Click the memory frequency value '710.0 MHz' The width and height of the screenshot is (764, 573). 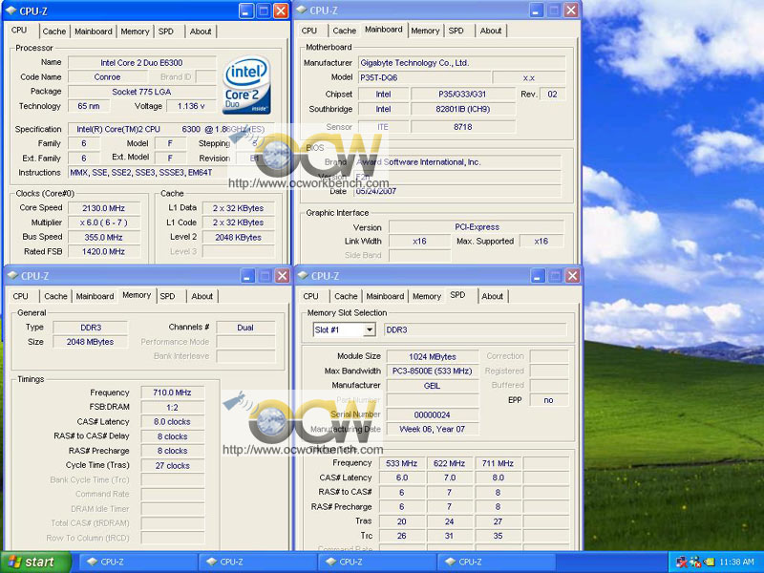tap(172, 393)
